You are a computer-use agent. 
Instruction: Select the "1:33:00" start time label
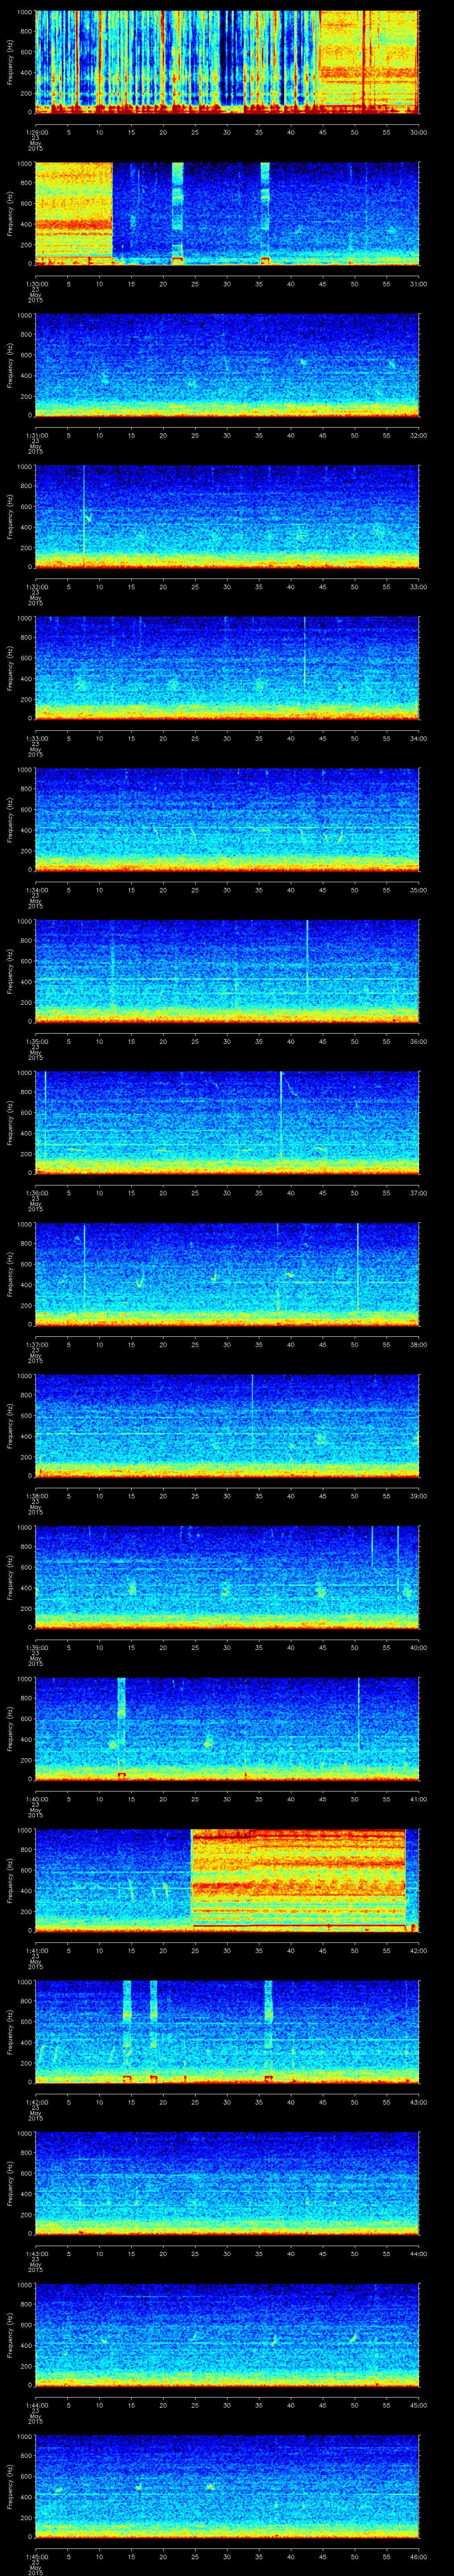coord(37,739)
